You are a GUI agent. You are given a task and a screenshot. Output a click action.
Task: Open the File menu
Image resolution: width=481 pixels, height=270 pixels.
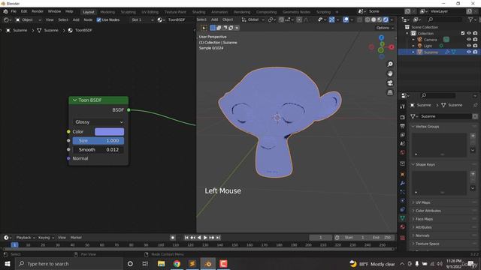click(x=14, y=11)
